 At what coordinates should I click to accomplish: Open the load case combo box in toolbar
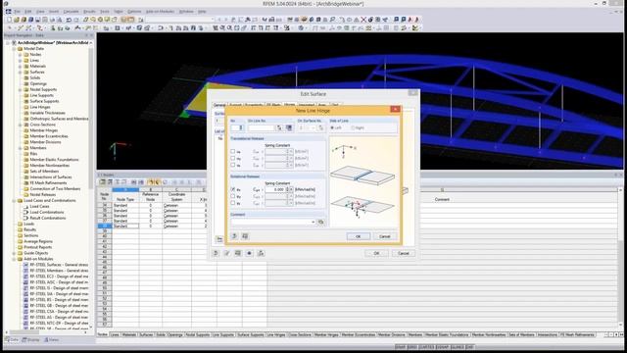(x=180, y=20)
